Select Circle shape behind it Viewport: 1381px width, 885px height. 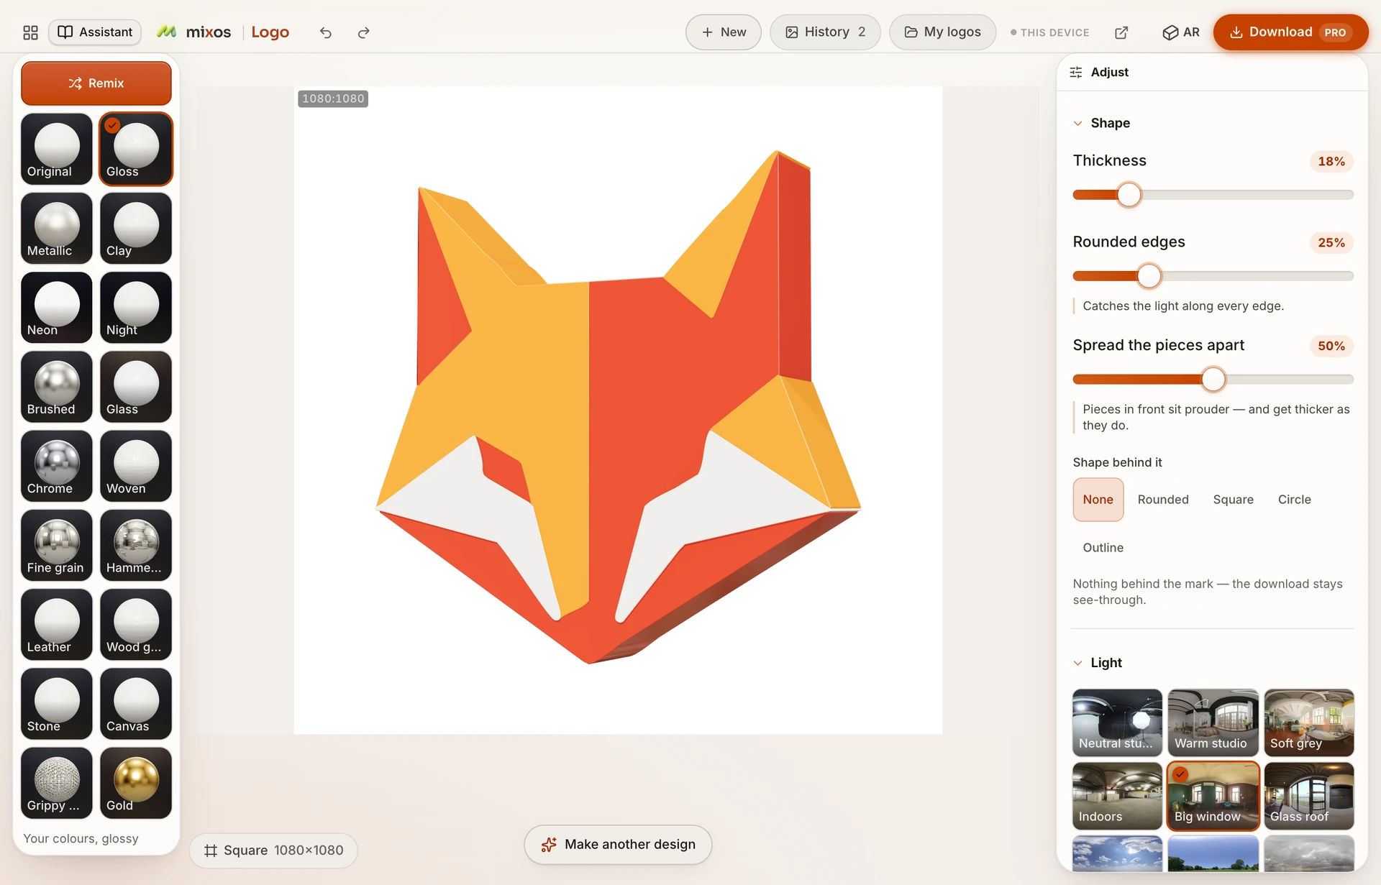tap(1294, 500)
